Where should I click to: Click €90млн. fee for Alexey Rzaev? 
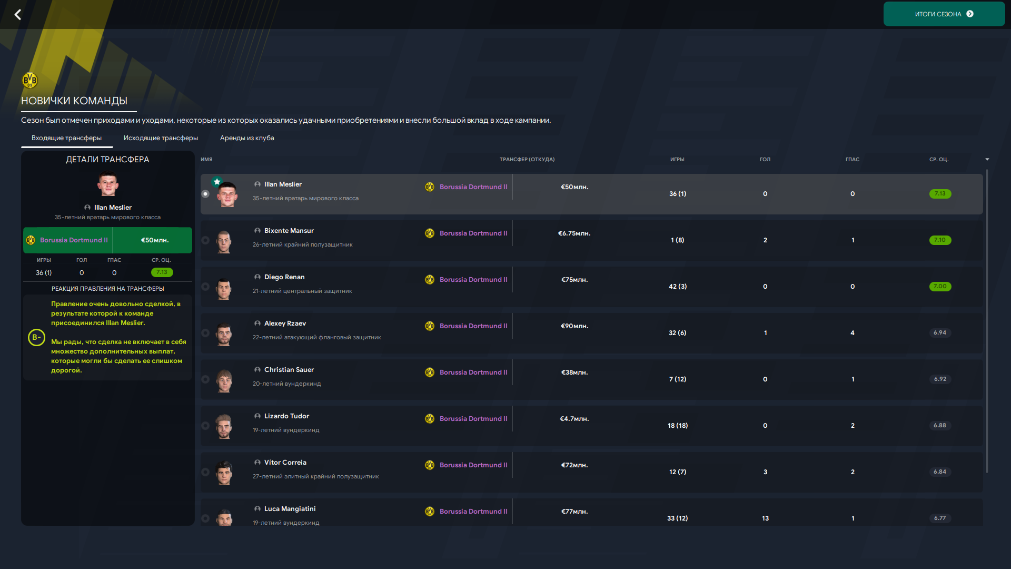[574, 326]
